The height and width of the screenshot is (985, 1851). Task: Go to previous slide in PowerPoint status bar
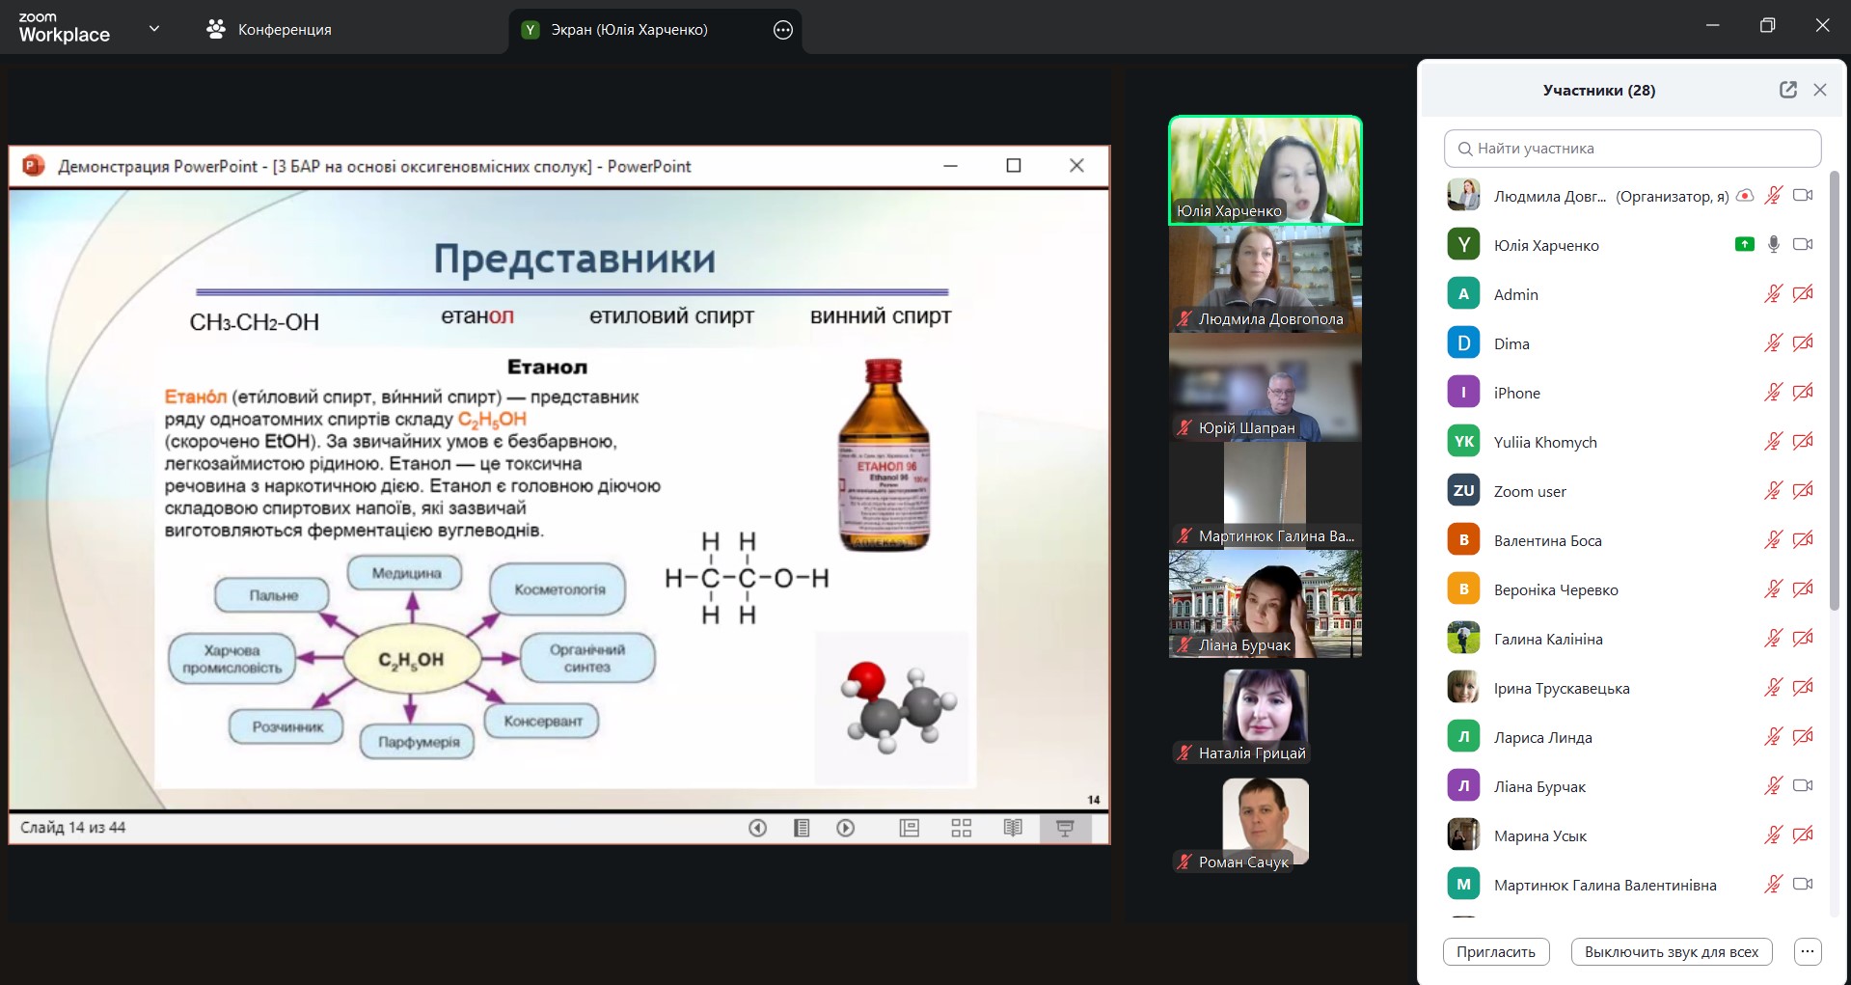click(758, 828)
